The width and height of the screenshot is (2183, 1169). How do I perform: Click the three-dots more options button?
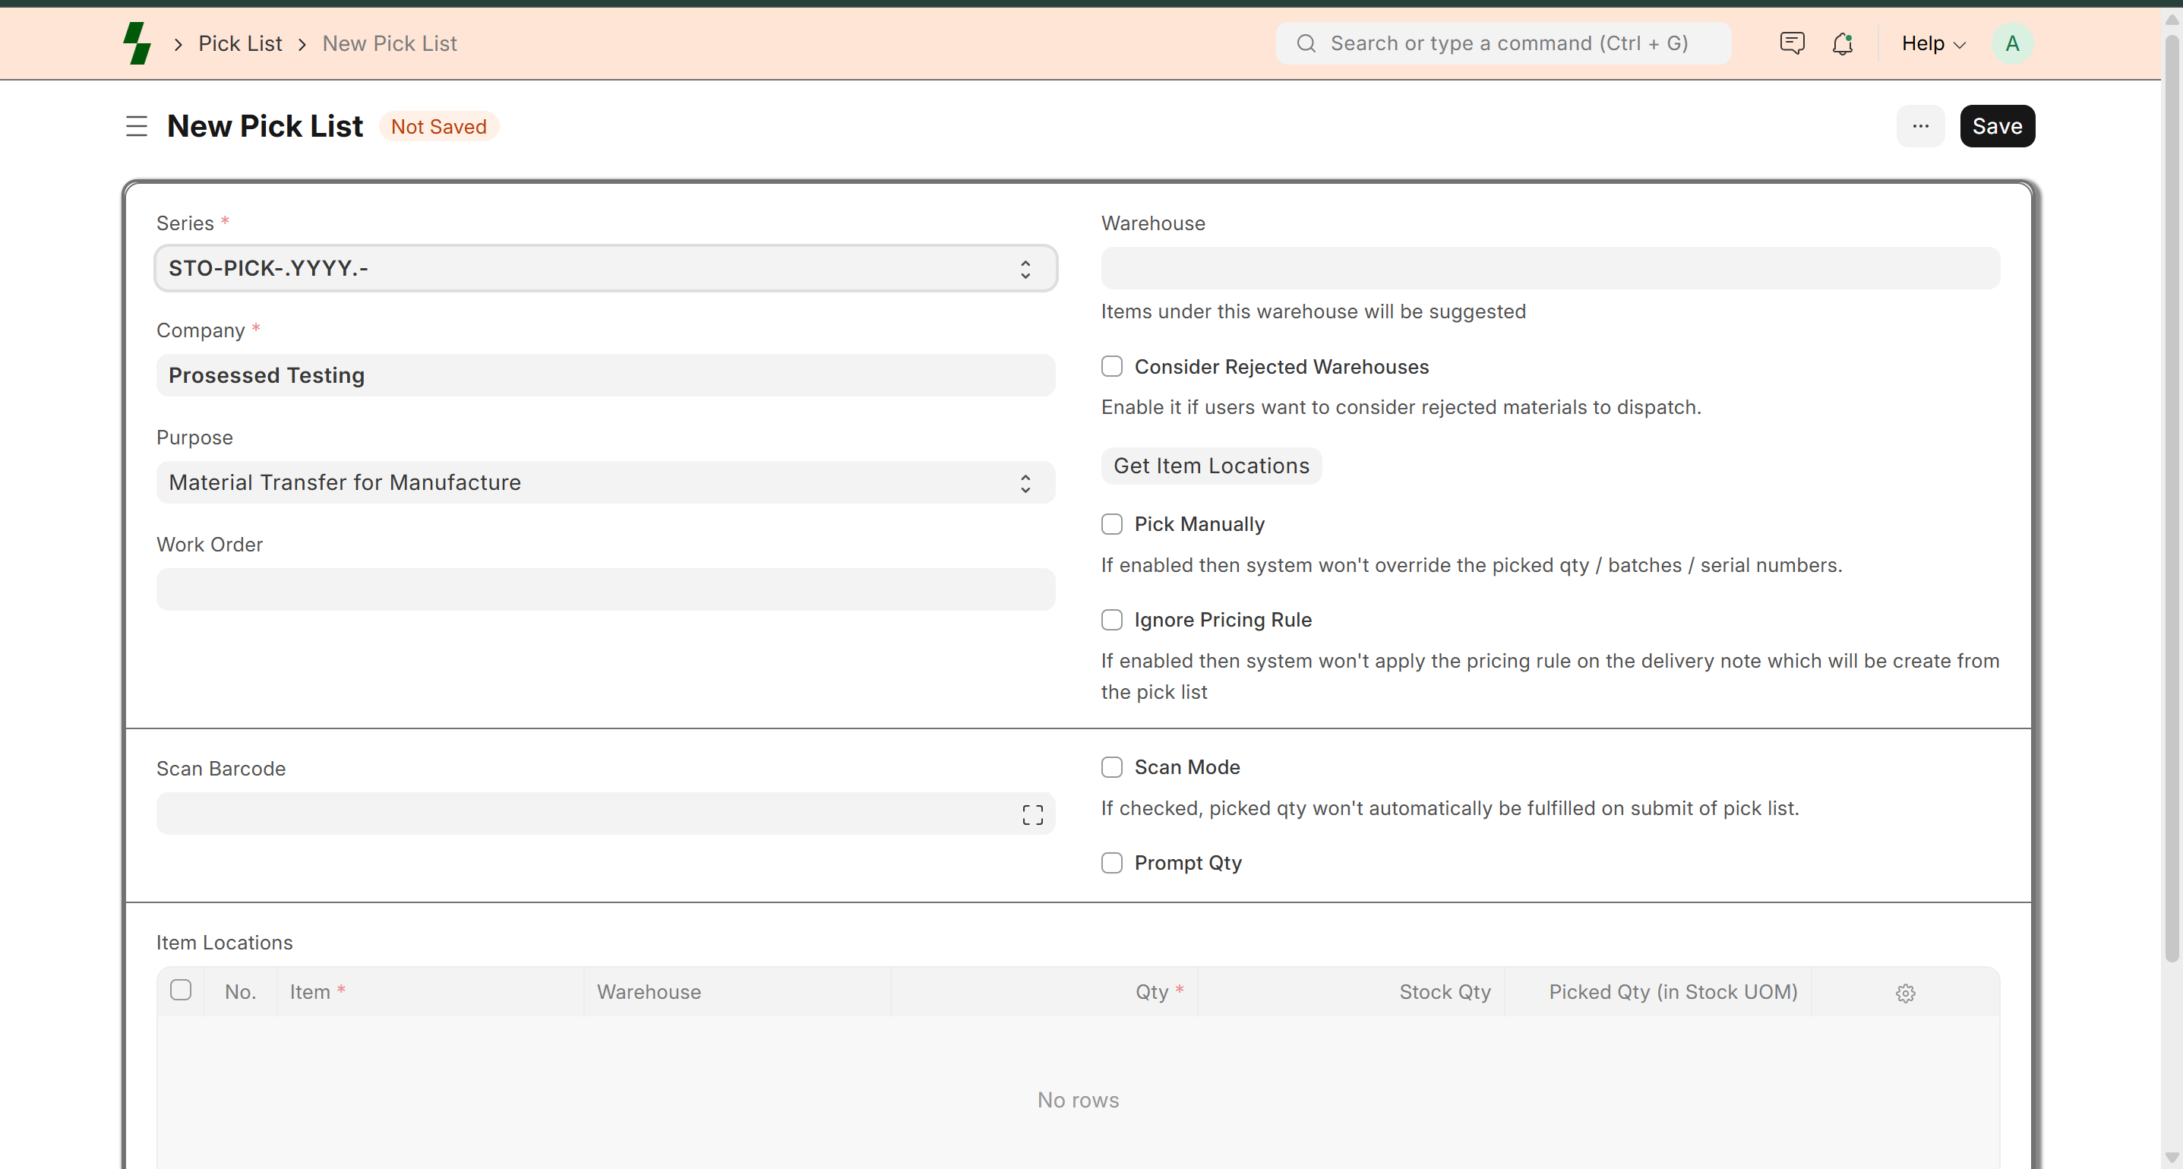pos(1920,126)
